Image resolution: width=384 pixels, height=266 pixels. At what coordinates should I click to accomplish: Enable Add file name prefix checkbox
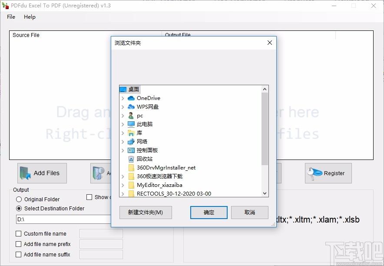tap(18, 244)
